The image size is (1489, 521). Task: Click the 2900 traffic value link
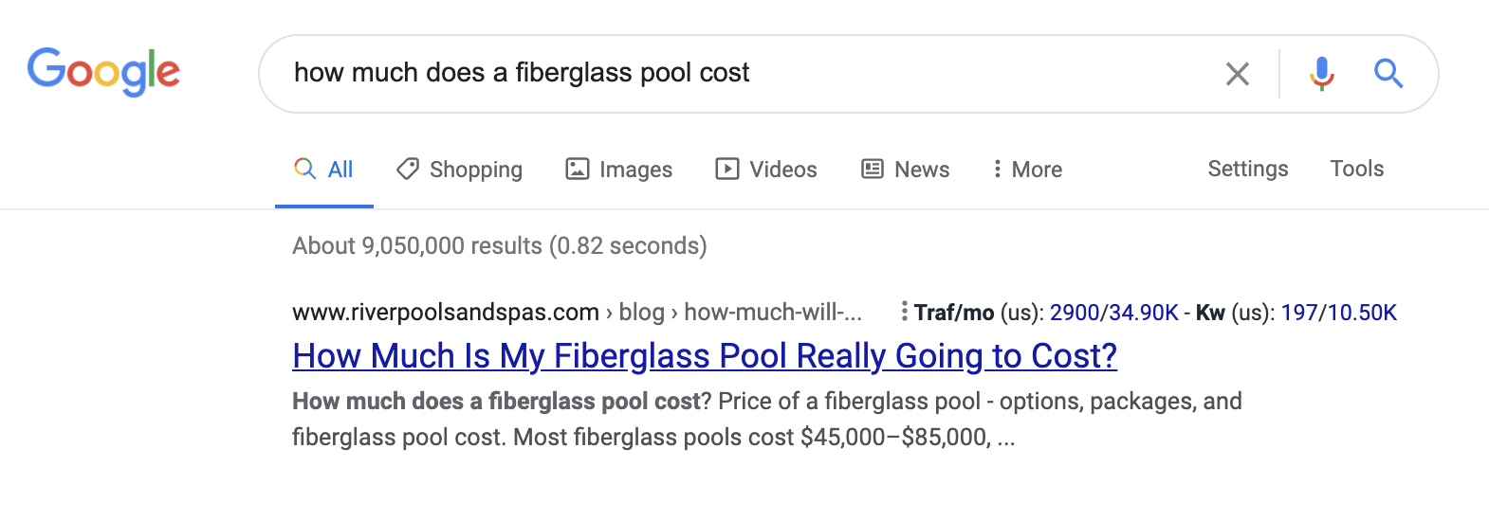[x=1074, y=313]
